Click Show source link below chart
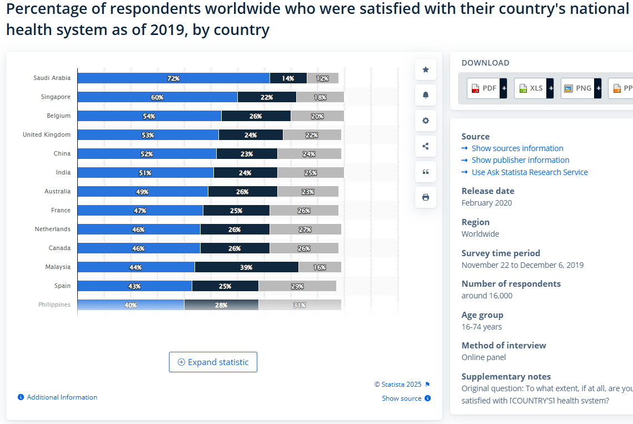This screenshot has height=424, width=633. pyautogui.click(x=401, y=398)
